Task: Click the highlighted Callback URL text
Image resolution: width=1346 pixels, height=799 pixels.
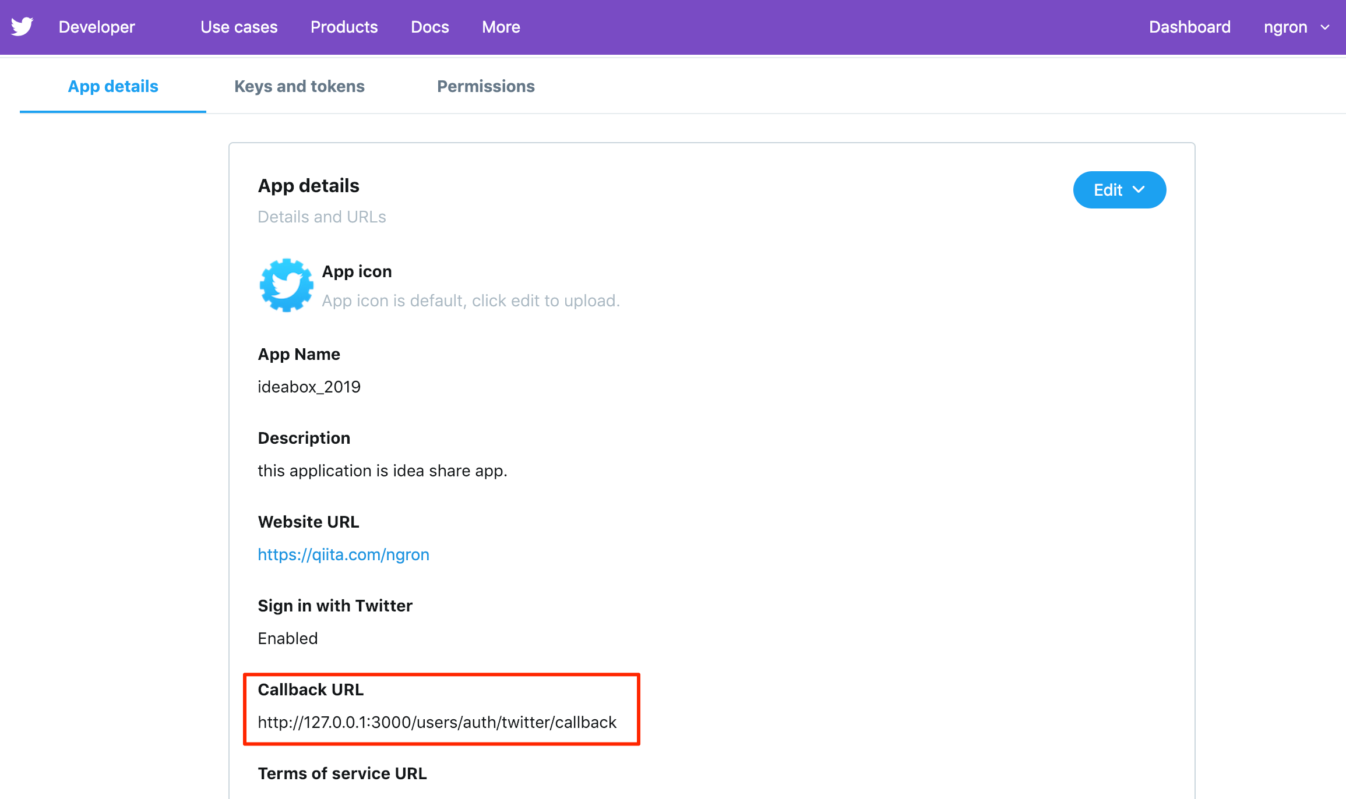Action: coord(437,722)
